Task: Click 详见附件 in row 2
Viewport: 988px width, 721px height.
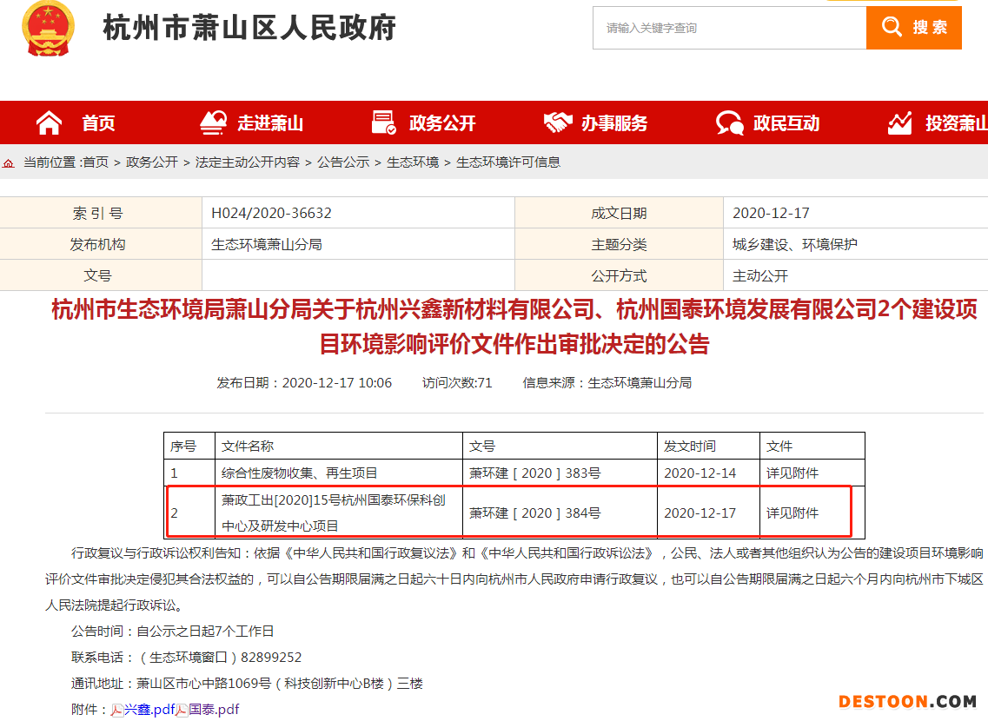Action: pyautogui.click(x=792, y=513)
